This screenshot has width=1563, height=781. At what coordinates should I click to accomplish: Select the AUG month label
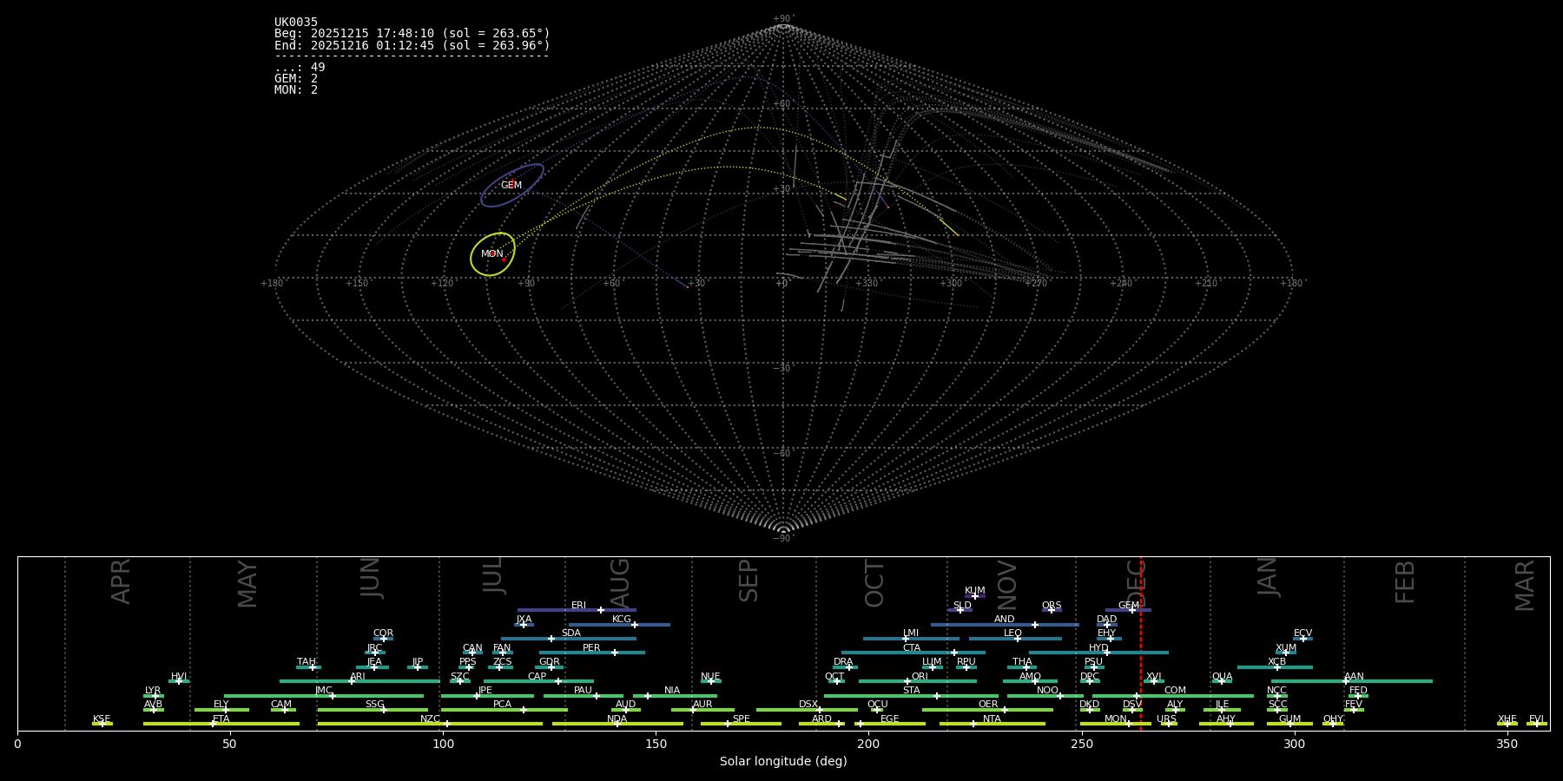(620, 583)
